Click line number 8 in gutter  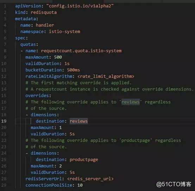[5, 51]
